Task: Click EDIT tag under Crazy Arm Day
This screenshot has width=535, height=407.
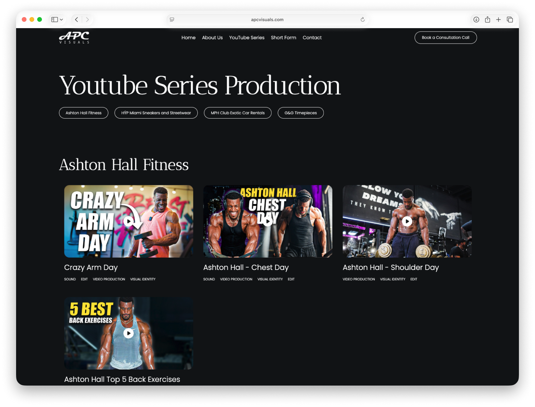Action: coord(84,279)
